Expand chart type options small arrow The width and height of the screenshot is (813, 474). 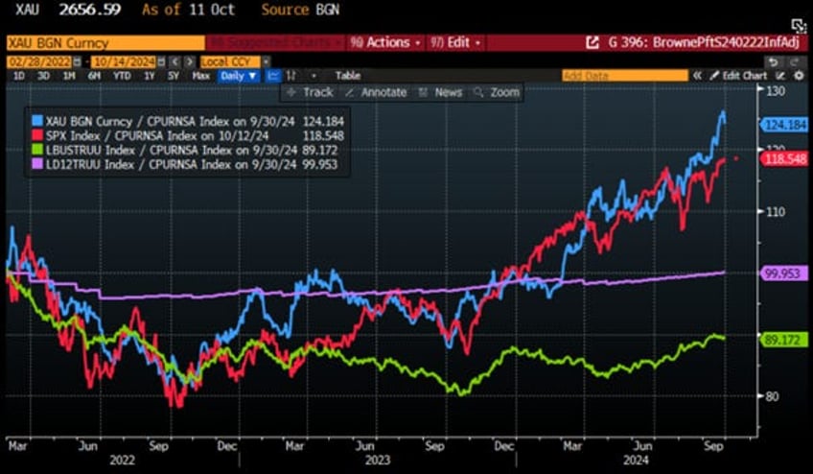(x=314, y=76)
